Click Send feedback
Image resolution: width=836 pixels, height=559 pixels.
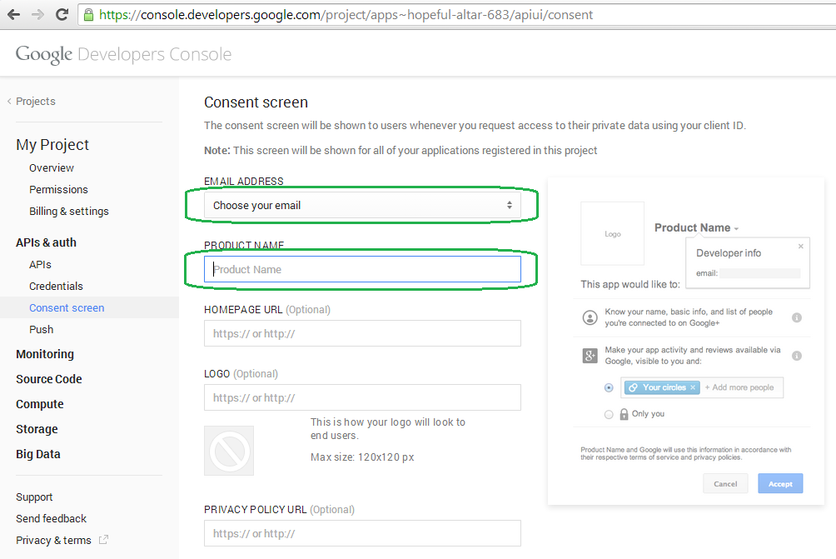(51, 518)
